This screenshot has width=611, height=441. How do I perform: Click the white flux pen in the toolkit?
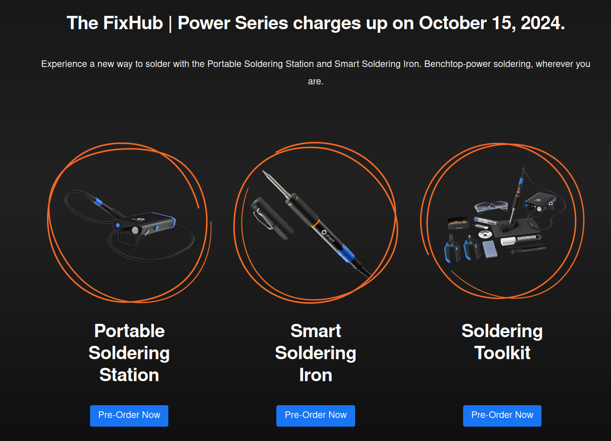click(x=520, y=240)
